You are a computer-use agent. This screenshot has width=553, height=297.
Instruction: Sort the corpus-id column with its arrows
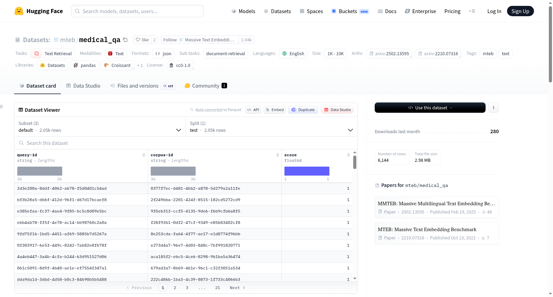[x=278, y=155]
